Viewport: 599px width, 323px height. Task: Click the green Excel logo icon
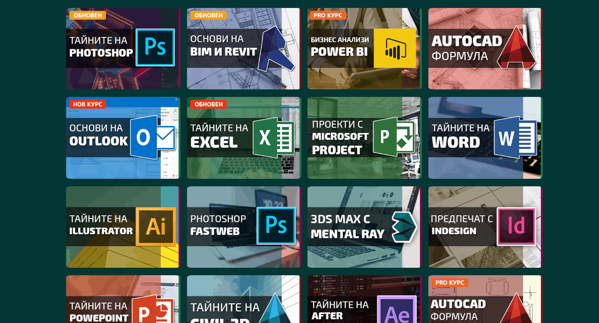[x=274, y=138]
